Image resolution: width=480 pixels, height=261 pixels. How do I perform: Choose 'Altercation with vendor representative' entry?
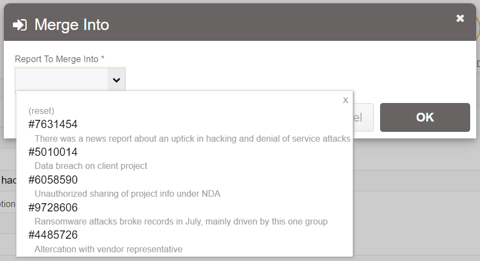[108, 249]
